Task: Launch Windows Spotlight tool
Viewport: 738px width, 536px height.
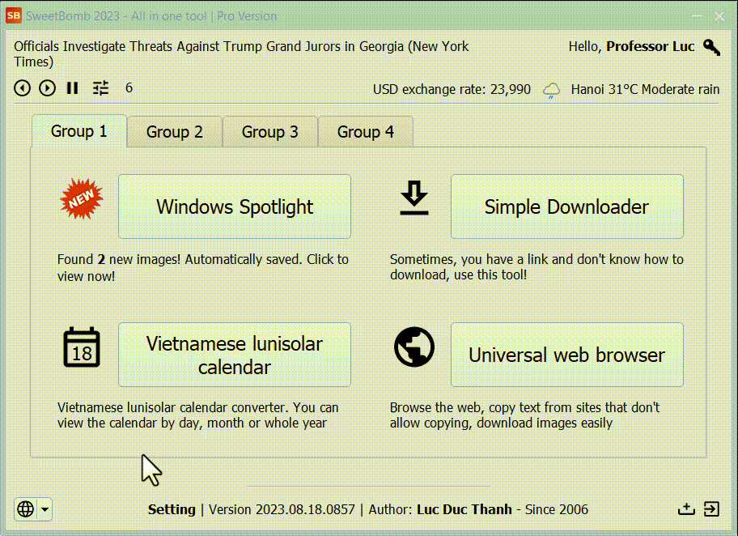Action: tap(235, 206)
